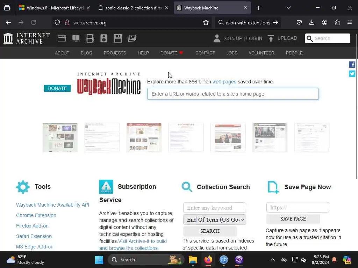Viewport: 358px width, 268px height.
Task: Open a new browser tab
Action: pyautogui.click(x=258, y=8)
